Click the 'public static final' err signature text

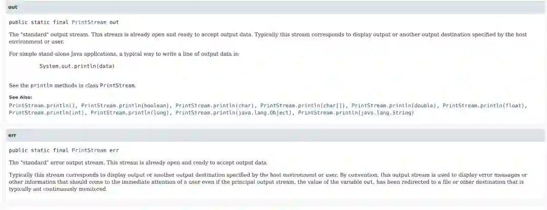(x=38, y=150)
